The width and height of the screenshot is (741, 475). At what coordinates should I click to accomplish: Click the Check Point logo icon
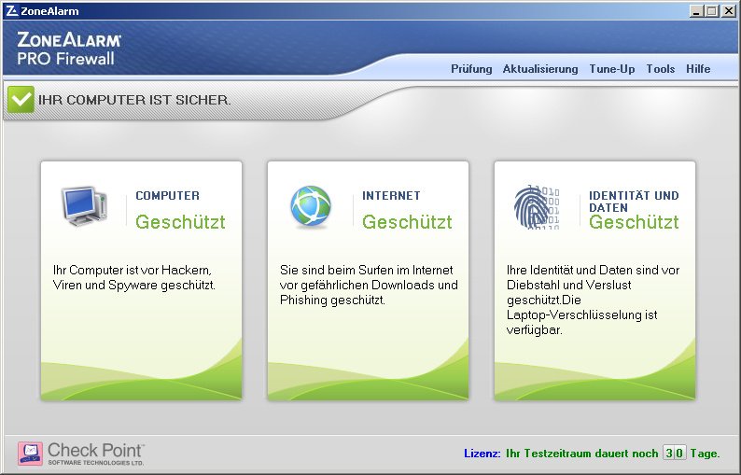pos(30,454)
